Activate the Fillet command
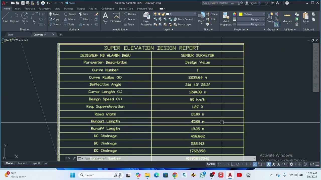Image resolution: width=321 pixels, height=180 pixels. pyautogui.click(x=84, y=19)
